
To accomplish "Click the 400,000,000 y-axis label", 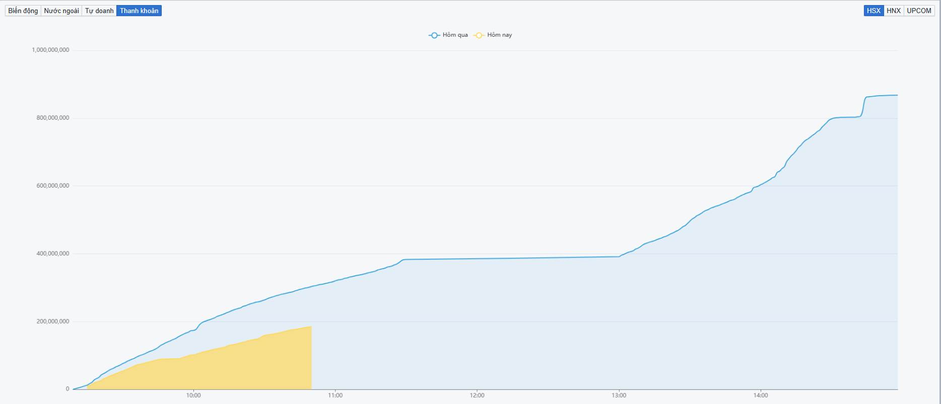I will point(53,254).
